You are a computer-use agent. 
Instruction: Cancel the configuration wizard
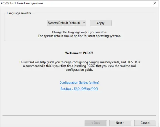coord(145,123)
